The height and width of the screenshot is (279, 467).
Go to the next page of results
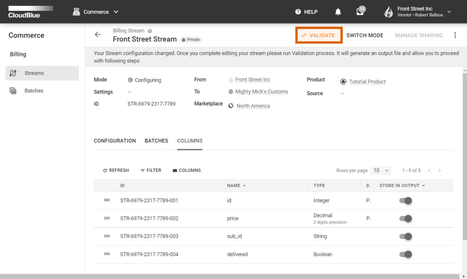440,170
